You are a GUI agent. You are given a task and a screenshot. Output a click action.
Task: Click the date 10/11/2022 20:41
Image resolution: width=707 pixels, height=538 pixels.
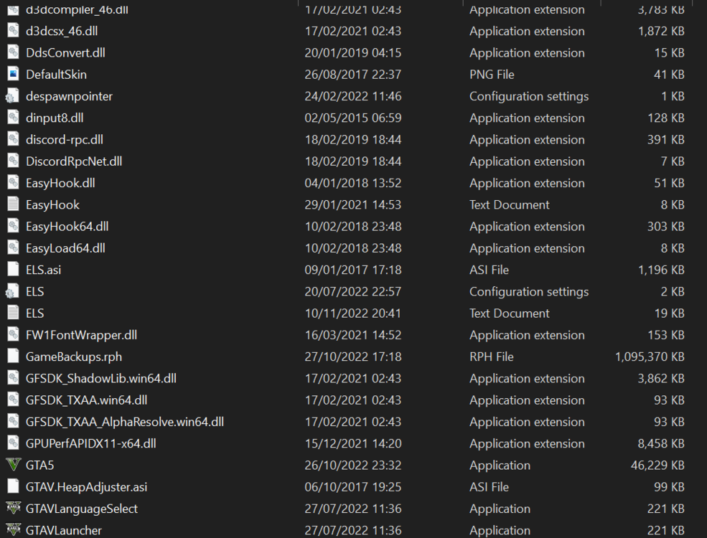pos(353,313)
